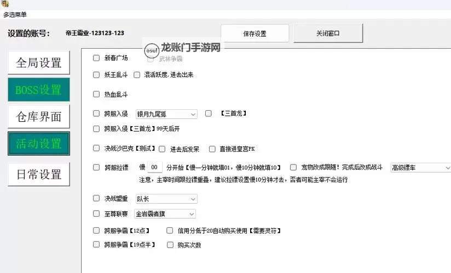Click the 00 minutes delay field
The image size is (451, 273).
click(x=155, y=167)
